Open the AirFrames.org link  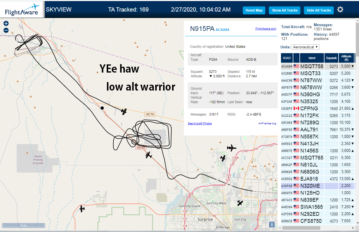(267, 123)
